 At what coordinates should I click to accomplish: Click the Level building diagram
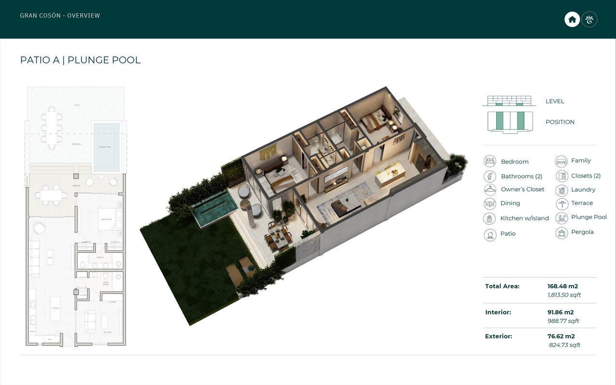(509, 101)
